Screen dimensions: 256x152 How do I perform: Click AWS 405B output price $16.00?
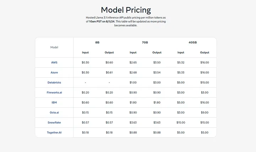coord(205,62)
